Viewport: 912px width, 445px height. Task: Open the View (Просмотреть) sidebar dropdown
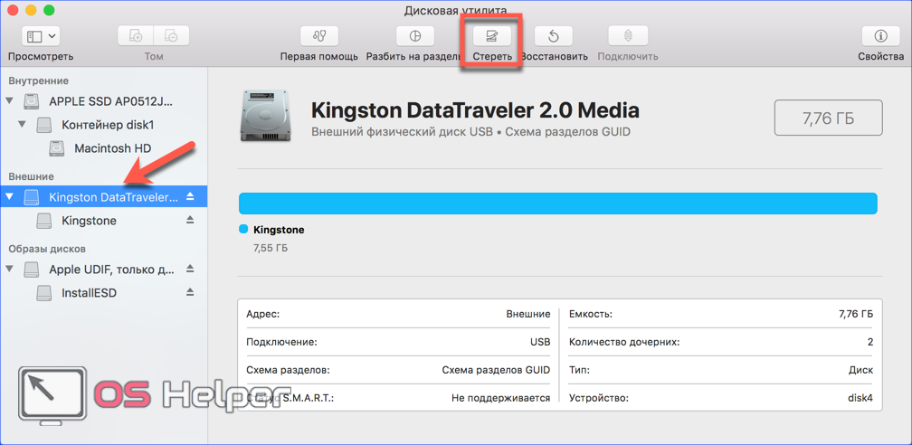point(41,36)
